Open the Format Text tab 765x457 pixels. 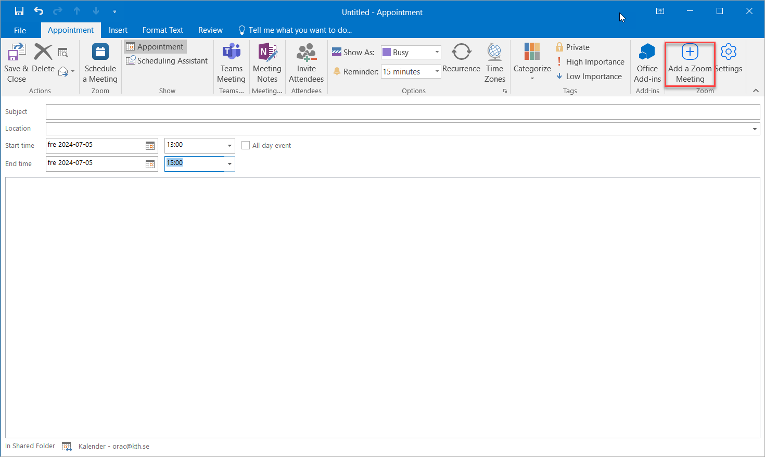163,30
